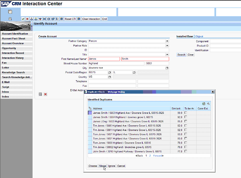241x178 pixels.
Task: Click the Street name input field
Action: pyautogui.click(x=116, y=63)
